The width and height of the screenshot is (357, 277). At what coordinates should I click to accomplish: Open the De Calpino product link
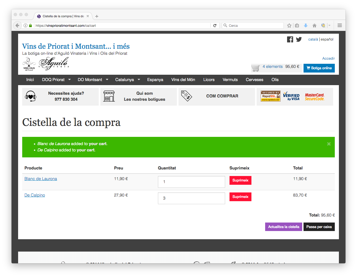[x=35, y=195]
